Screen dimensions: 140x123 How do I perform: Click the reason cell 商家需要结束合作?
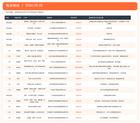[109, 39]
